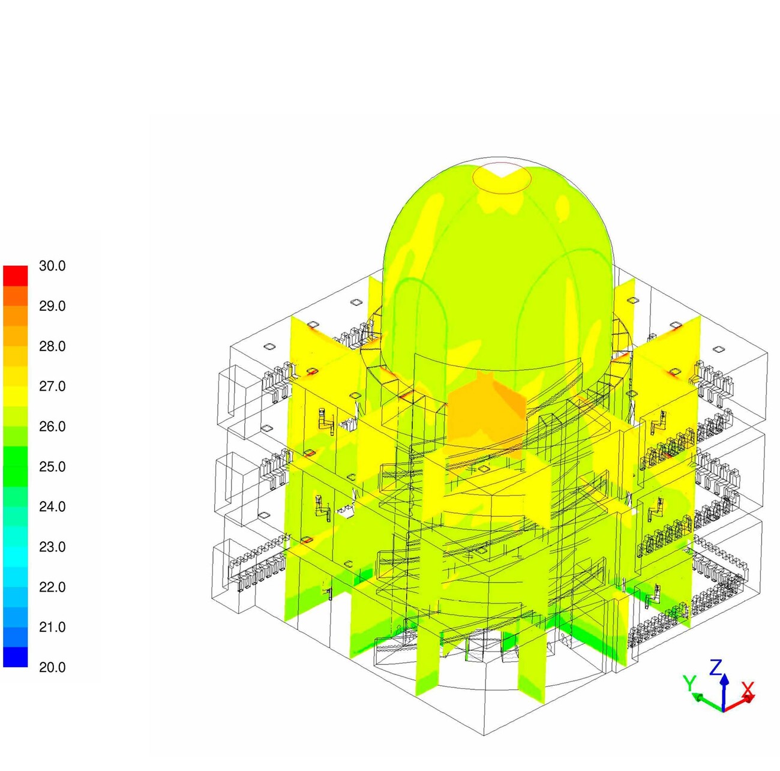Click the 29.0 legend value

pyautogui.click(x=52, y=307)
